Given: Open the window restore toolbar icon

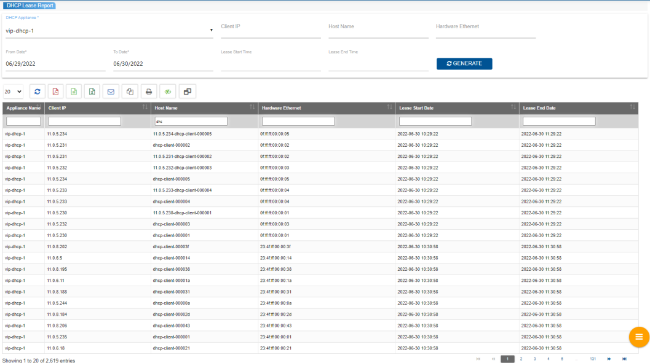Looking at the screenshot, I should click(188, 92).
